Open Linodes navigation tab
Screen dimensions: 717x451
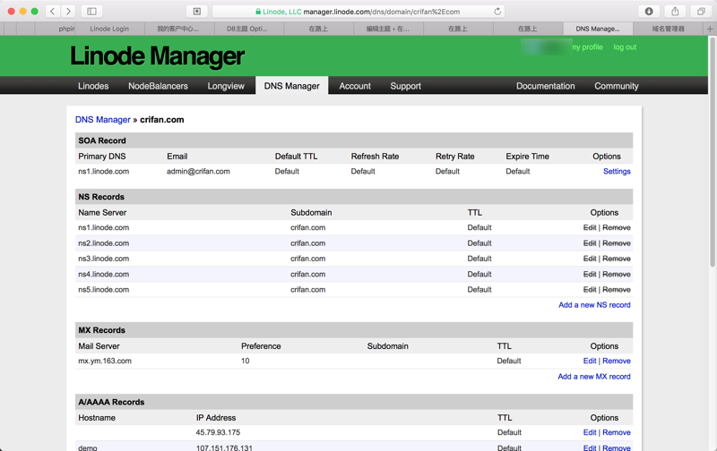click(x=93, y=86)
